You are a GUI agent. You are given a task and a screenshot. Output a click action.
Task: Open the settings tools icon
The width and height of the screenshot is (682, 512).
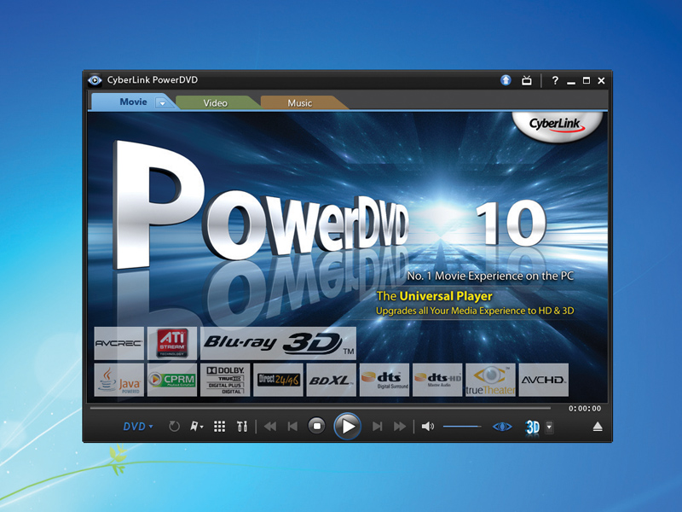(242, 426)
